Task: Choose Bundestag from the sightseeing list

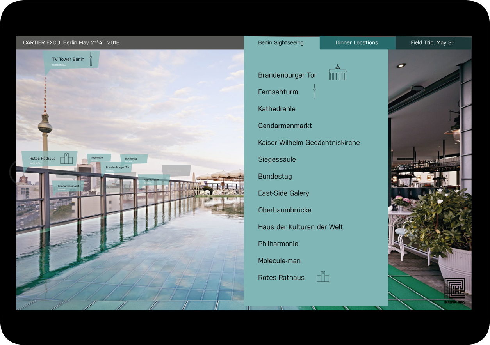Action: click(x=275, y=176)
